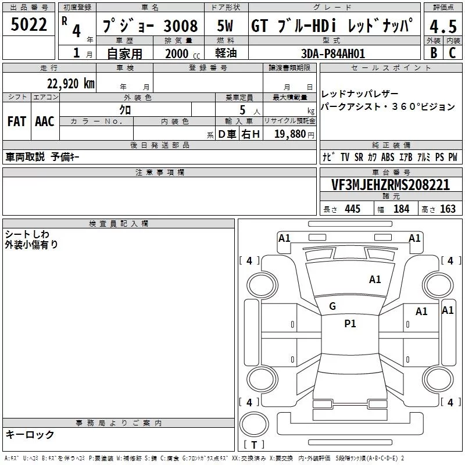This screenshot has height=465, width=465.
Task: Click the length value 445
Action: coord(353,209)
